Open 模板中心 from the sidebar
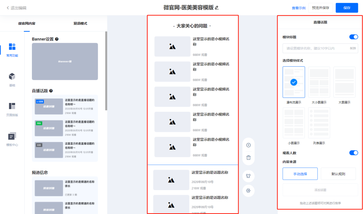 12,136
